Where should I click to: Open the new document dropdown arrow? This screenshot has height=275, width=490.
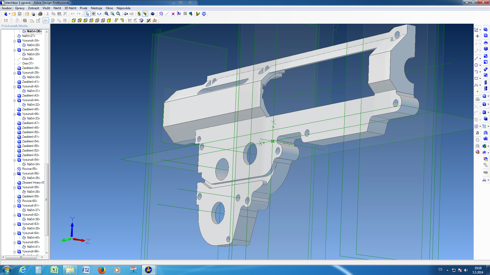click(9, 14)
